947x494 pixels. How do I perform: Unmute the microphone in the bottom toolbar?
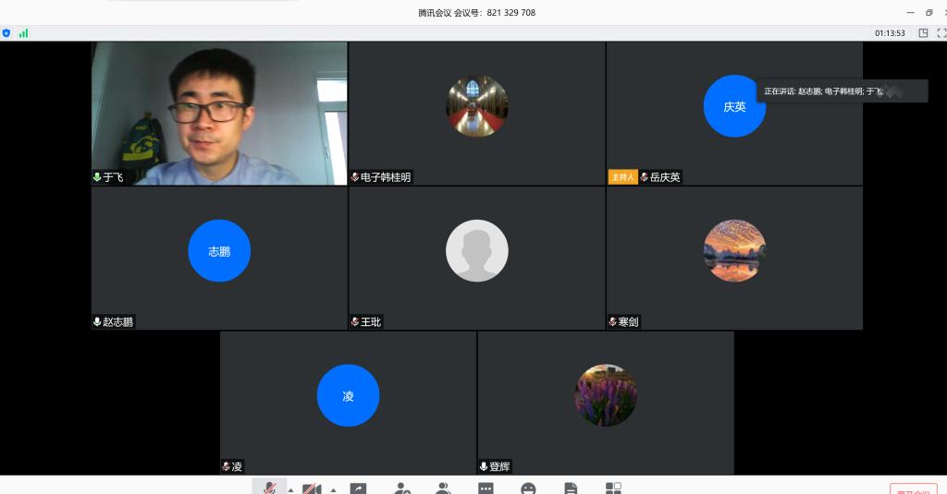coord(270,488)
